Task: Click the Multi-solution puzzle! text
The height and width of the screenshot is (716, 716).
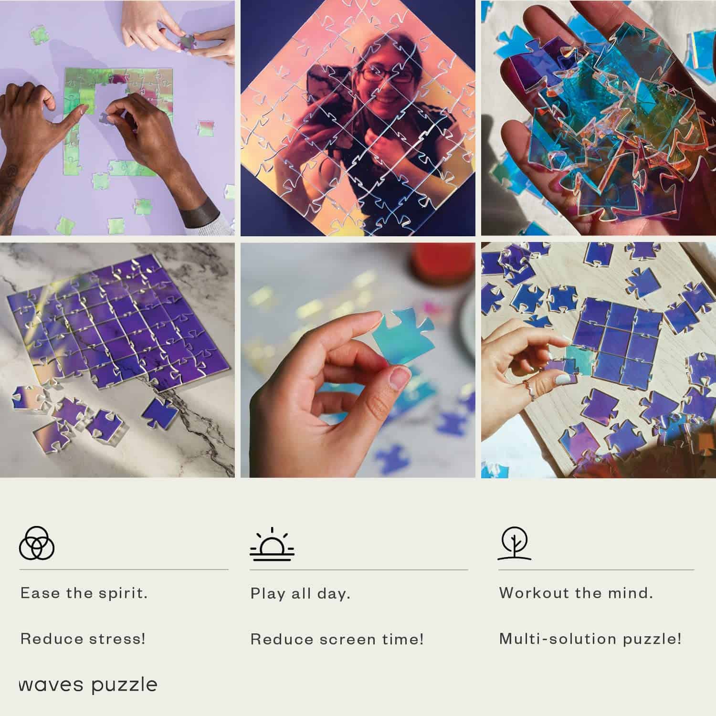Action: [590, 639]
